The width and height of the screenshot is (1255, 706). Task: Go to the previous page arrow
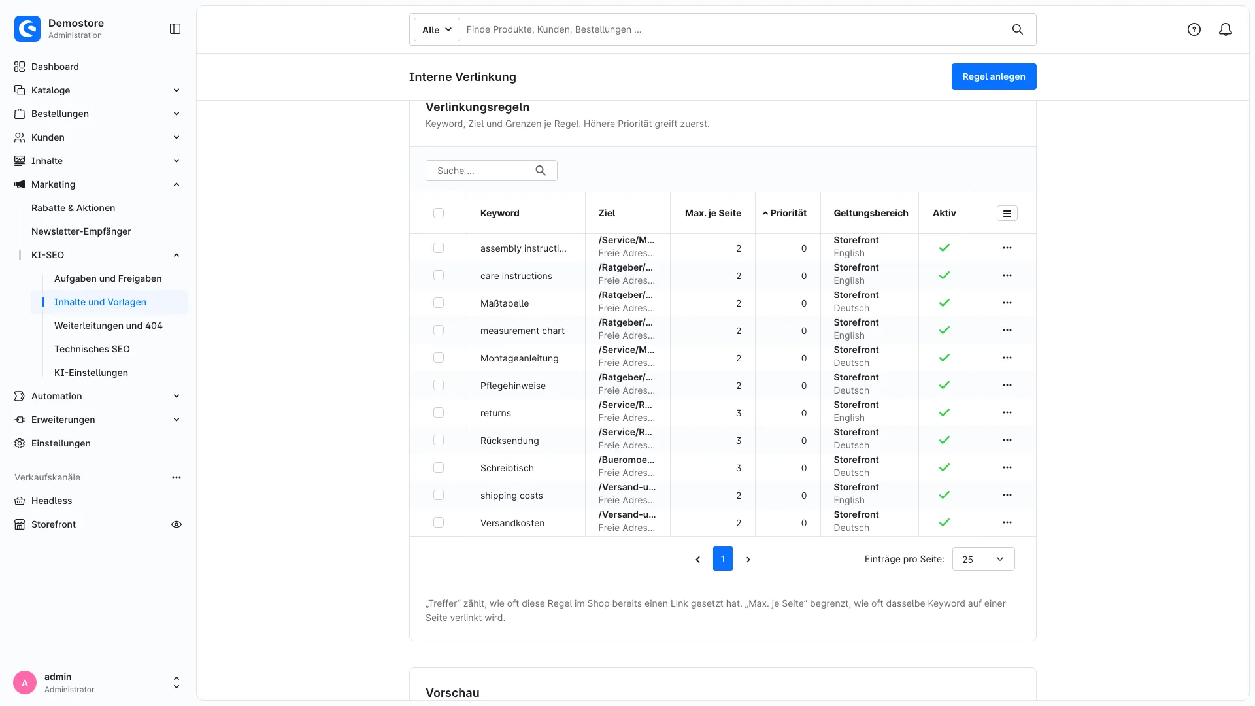pos(698,560)
